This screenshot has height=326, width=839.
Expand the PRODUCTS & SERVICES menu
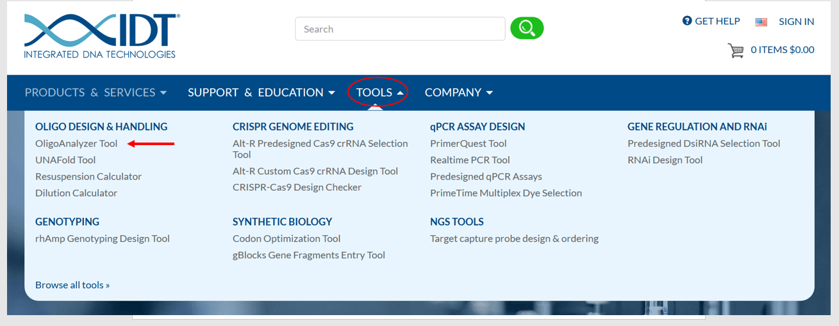tap(96, 93)
